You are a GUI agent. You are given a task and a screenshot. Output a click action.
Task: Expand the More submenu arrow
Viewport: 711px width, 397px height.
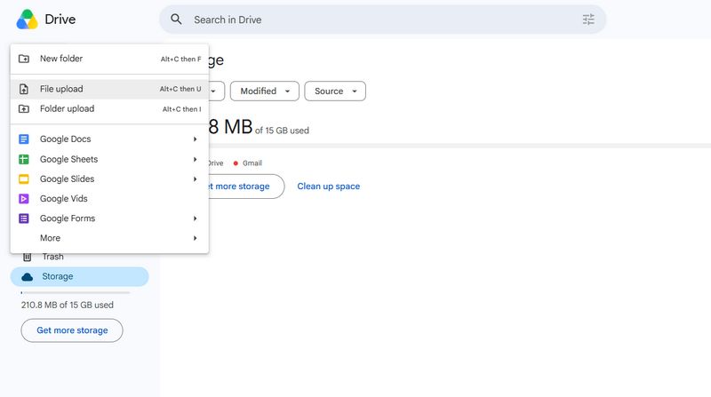195,238
